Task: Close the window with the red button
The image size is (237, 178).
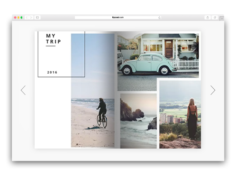Action: pyautogui.click(x=15, y=18)
